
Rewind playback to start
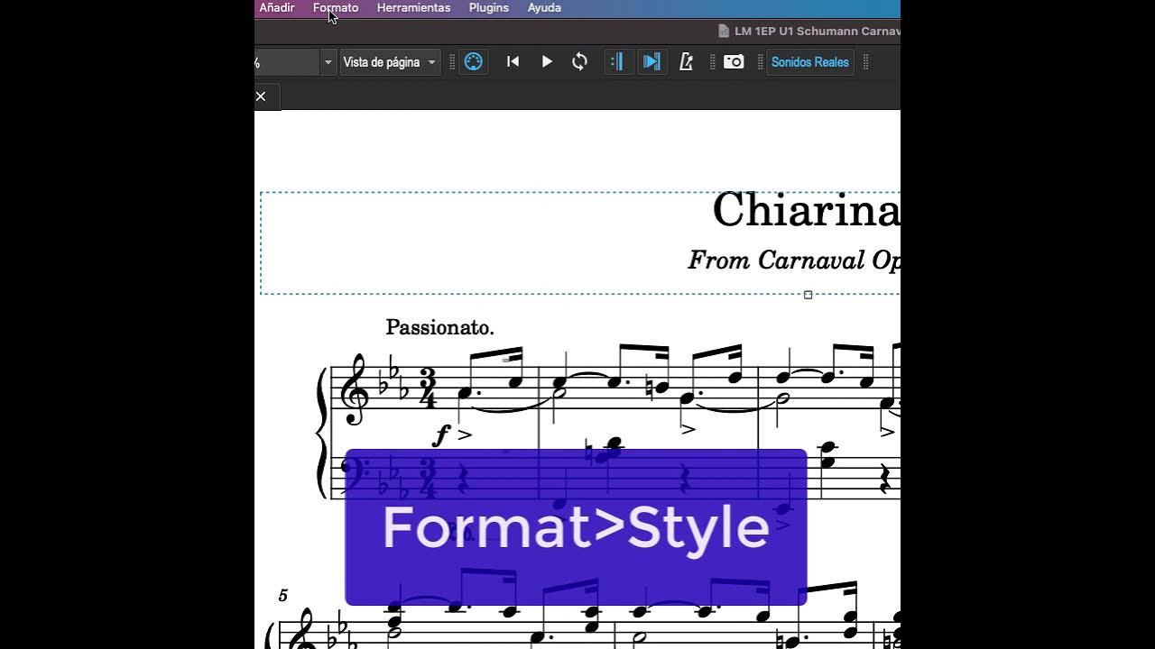[513, 62]
